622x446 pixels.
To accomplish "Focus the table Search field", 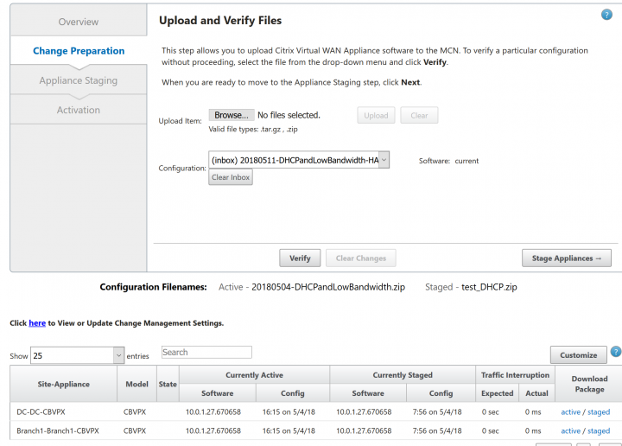I will pyautogui.click(x=206, y=353).
